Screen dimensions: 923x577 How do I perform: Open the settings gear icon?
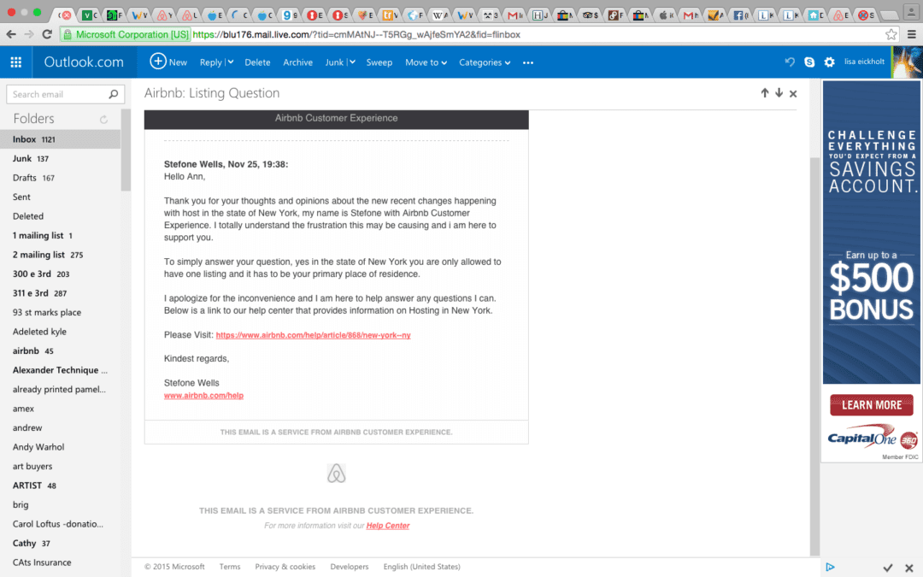pyautogui.click(x=829, y=62)
